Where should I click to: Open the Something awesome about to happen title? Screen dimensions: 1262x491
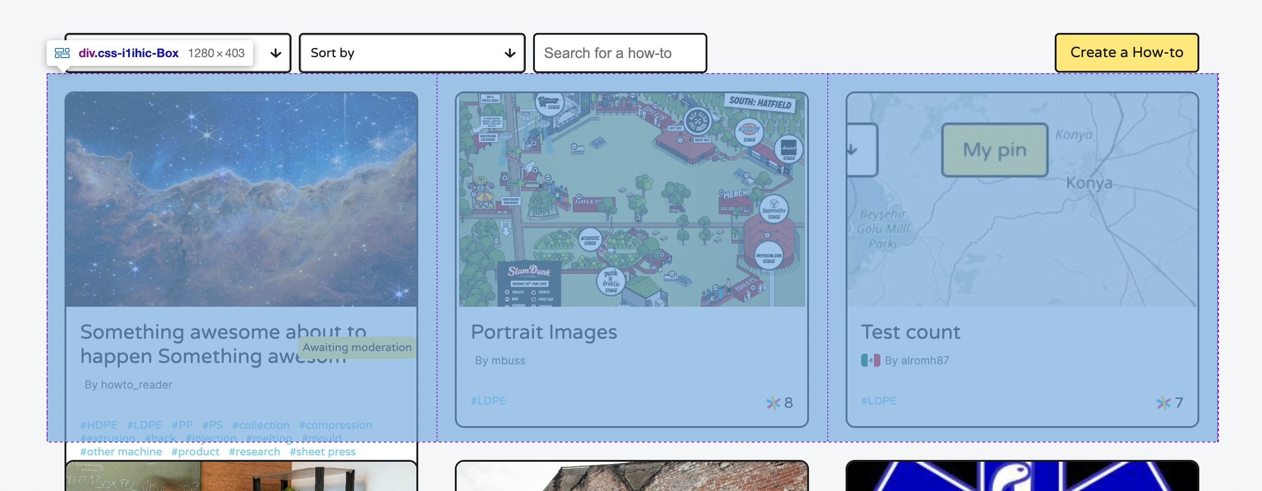click(223, 344)
